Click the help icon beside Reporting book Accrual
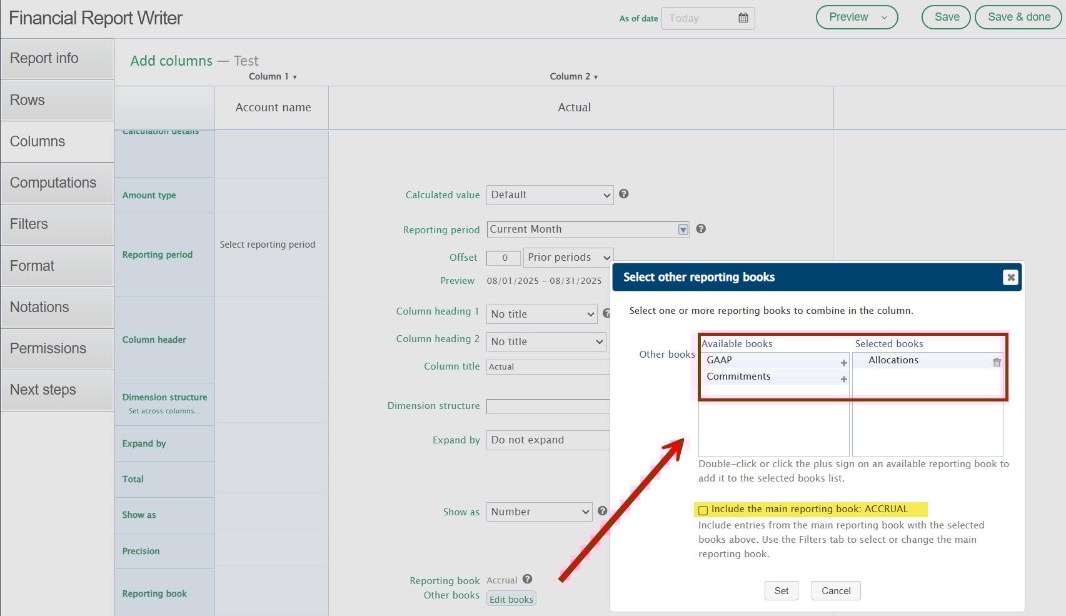This screenshot has height=616, width=1066. pyautogui.click(x=527, y=580)
